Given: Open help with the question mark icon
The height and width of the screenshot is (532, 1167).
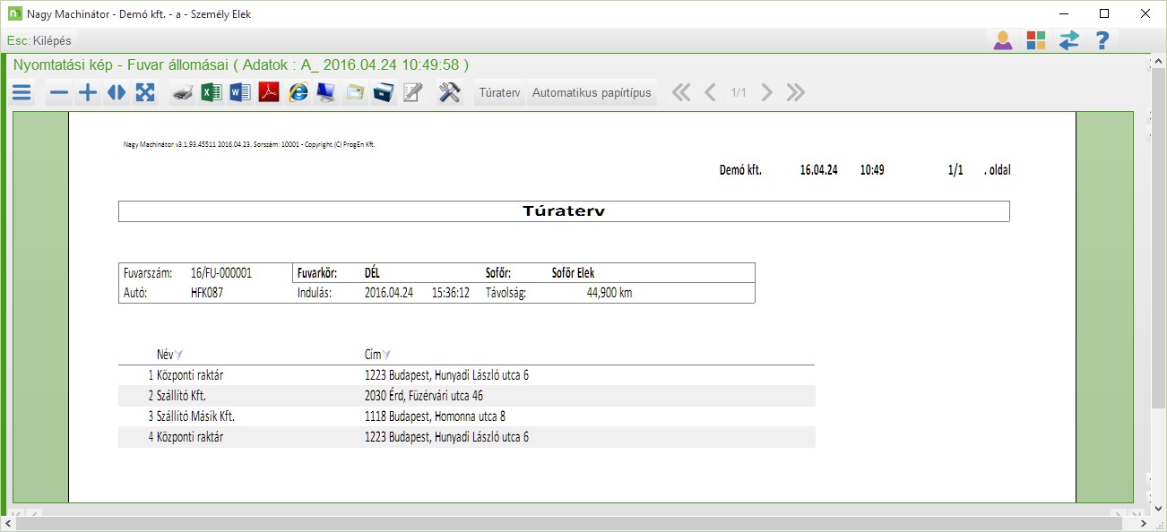Looking at the screenshot, I should [1102, 40].
